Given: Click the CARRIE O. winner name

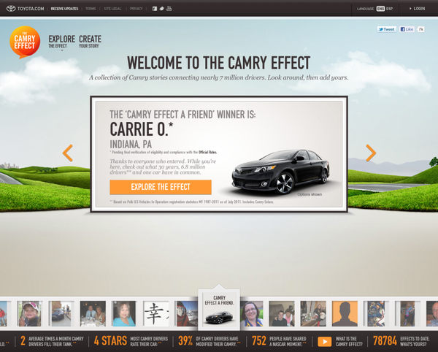Looking at the screenshot, I should (x=142, y=129).
